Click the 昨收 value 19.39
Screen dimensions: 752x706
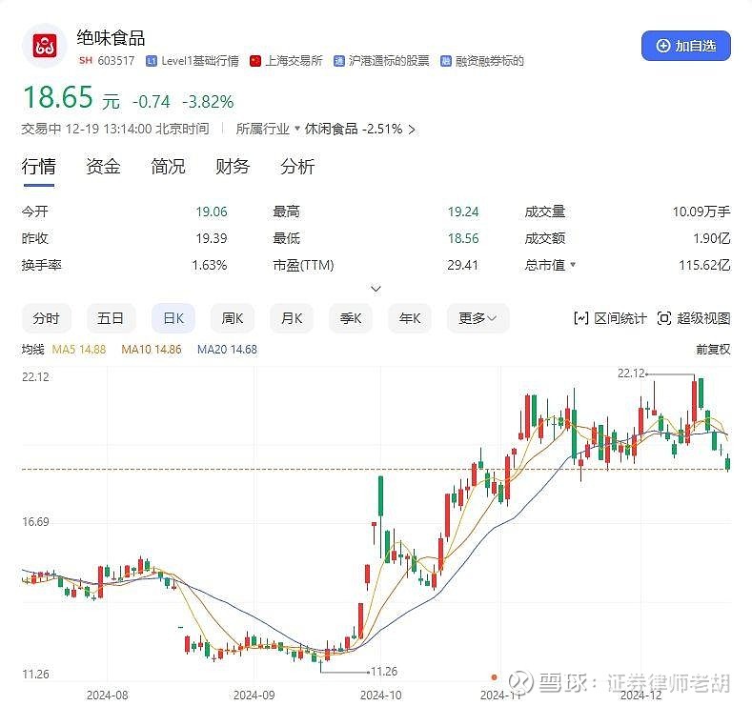(x=211, y=238)
